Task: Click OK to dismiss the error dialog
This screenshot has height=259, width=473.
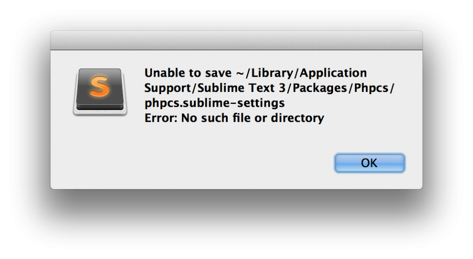Action: [370, 163]
